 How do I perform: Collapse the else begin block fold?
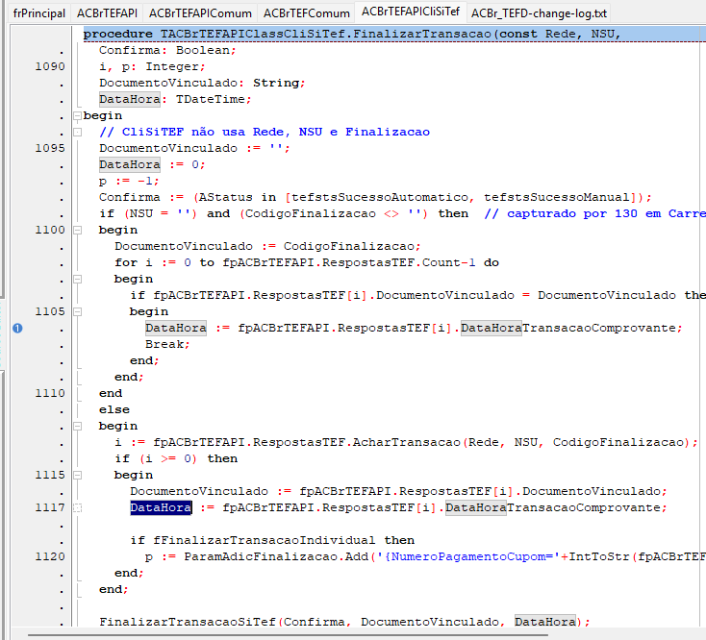(x=78, y=427)
